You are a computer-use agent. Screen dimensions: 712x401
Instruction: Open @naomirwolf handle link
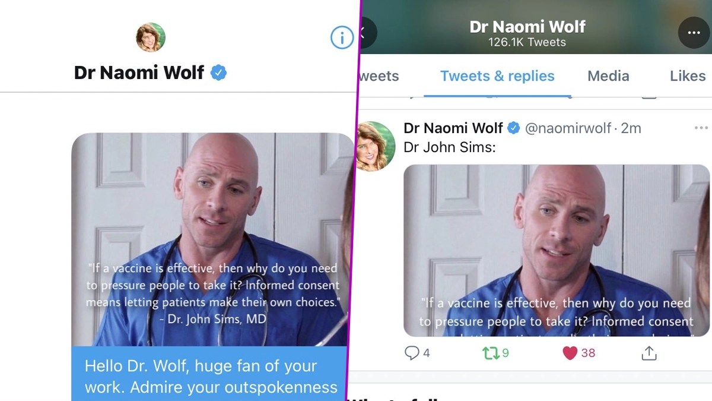(x=568, y=128)
